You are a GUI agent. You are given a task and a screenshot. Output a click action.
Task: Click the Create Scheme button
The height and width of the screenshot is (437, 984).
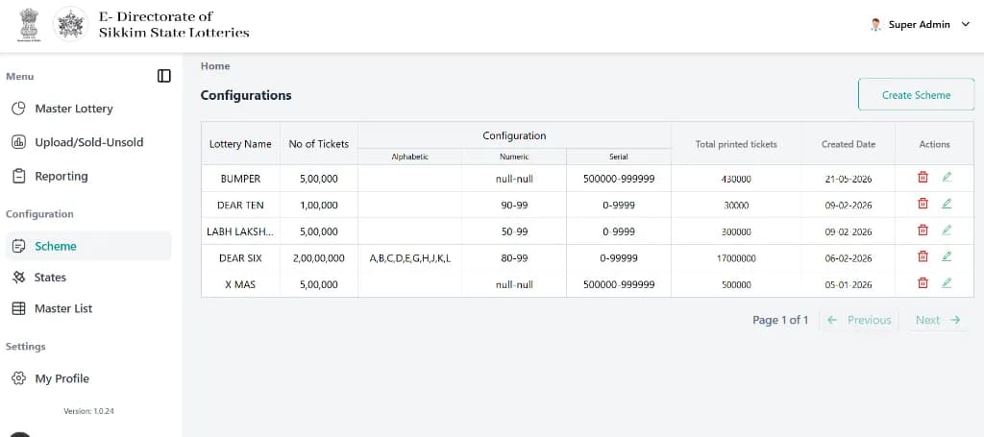coord(916,95)
